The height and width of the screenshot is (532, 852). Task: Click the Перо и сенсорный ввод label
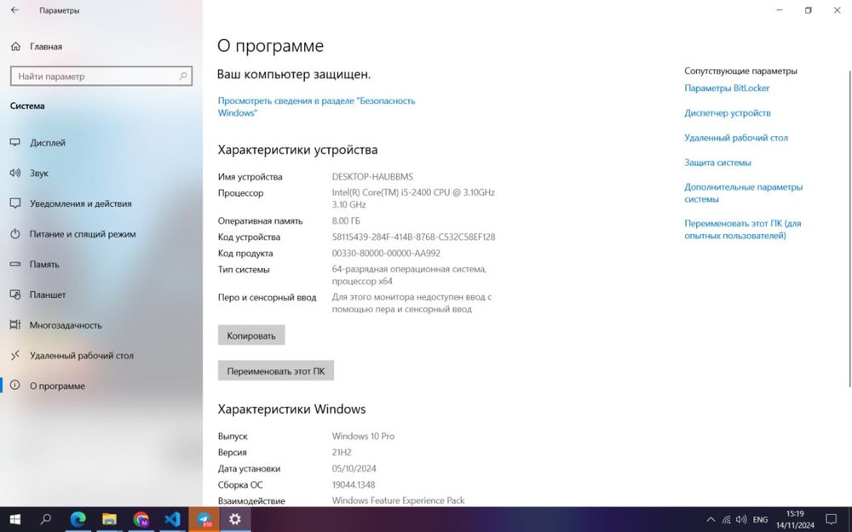click(x=267, y=297)
